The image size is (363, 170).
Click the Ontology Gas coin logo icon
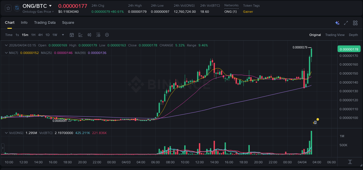pyautogui.click(x=17, y=8)
